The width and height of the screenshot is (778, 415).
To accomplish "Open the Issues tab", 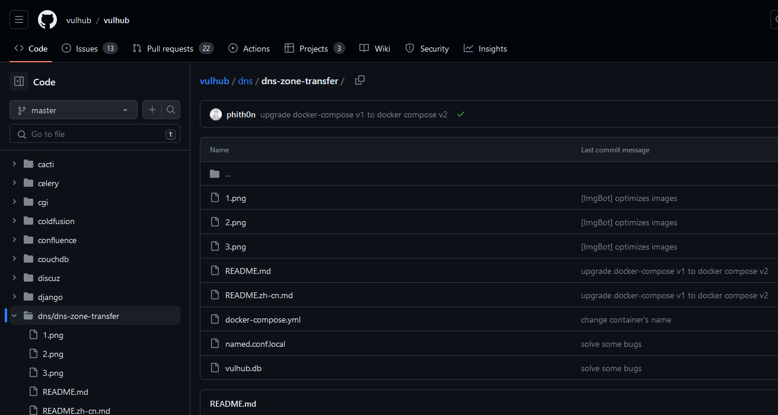I will (90, 49).
